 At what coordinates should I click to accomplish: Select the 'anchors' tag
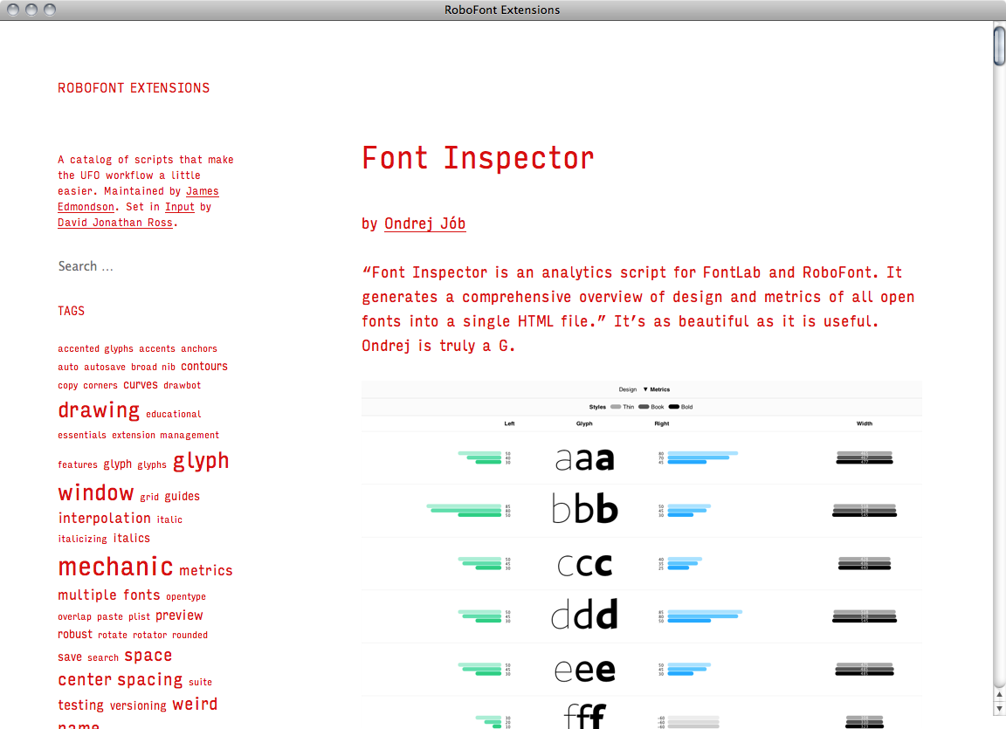(199, 349)
